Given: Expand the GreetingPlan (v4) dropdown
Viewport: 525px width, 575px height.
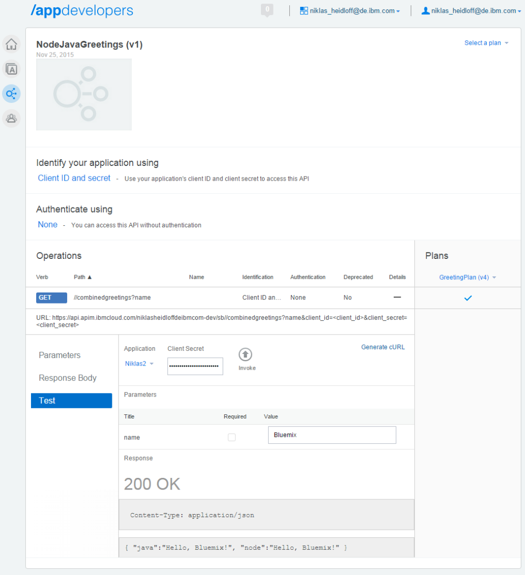Looking at the screenshot, I should (467, 277).
